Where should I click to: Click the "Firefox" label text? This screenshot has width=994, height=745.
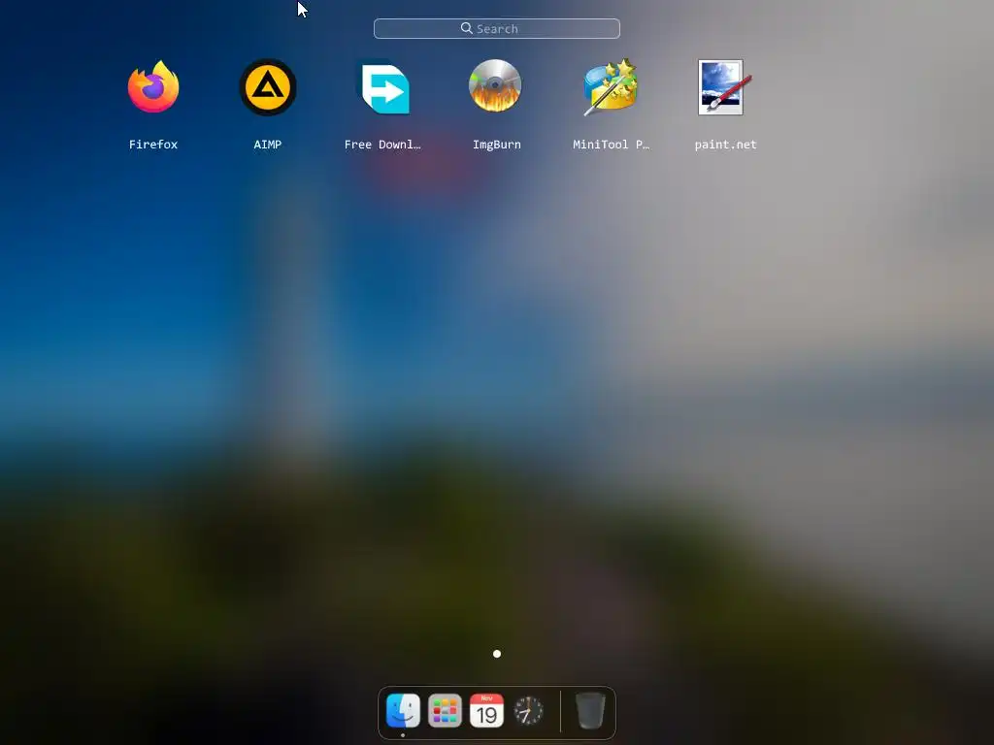click(153, 145)
